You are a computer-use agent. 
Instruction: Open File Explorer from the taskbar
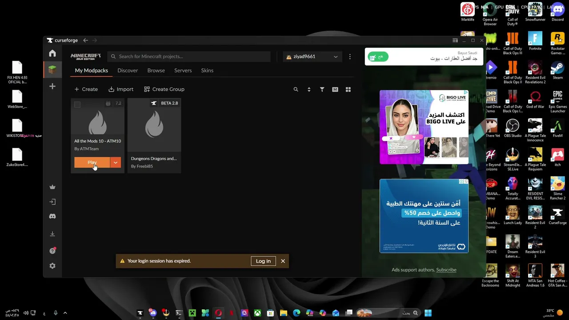[x=283, y=313]
